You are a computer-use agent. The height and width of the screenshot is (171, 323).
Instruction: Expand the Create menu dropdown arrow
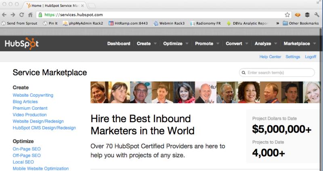point(155,44)
